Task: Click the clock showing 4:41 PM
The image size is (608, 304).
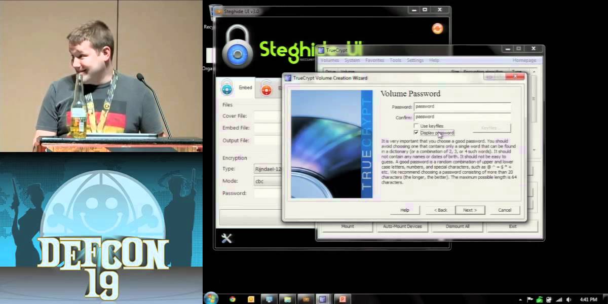Action: point(588,299)
